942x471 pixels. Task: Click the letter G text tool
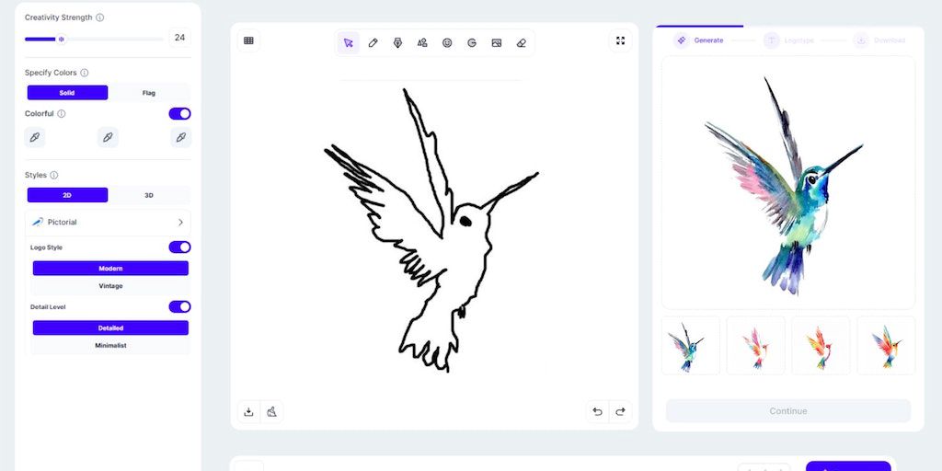(x=472, y=42)
